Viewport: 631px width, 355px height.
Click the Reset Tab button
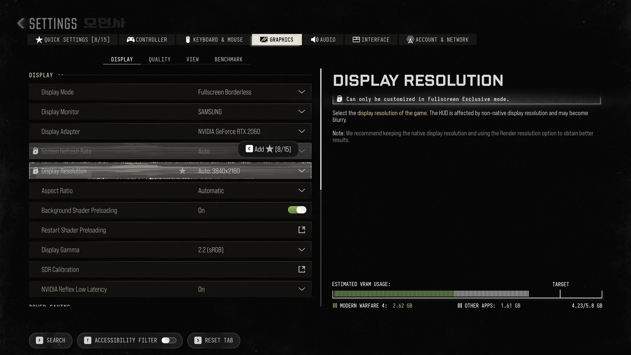click(214, 340)
